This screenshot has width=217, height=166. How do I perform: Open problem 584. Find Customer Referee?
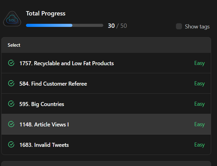click(53, 84)
